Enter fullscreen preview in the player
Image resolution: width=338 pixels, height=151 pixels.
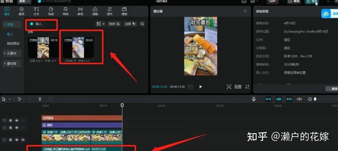pos(247,87)
